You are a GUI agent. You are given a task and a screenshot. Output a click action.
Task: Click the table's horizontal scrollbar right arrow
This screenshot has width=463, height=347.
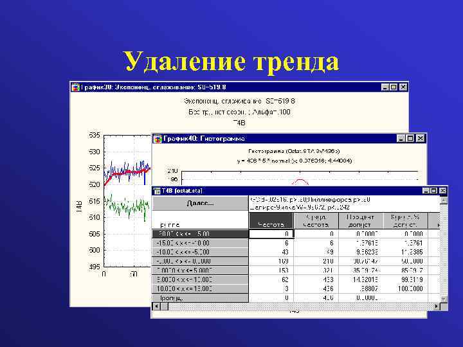tap(437, 307)
